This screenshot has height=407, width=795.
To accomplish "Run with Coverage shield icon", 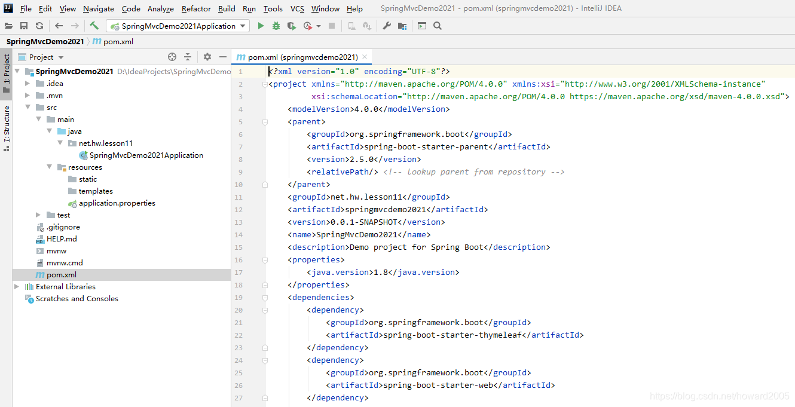I will pos(291,26).
